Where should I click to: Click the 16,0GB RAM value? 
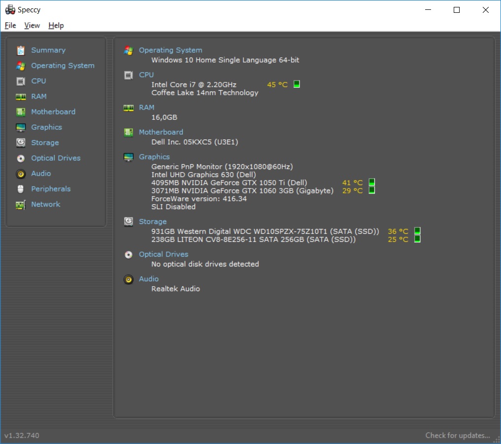pyautogui.click(x=164, y=117)
